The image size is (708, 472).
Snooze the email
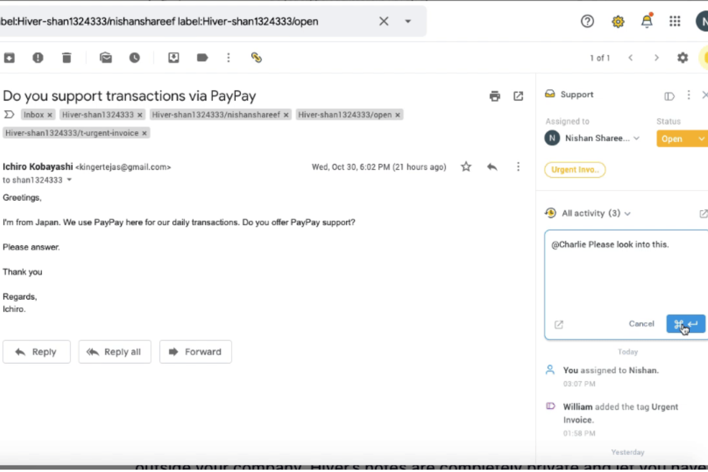point(134,57)
